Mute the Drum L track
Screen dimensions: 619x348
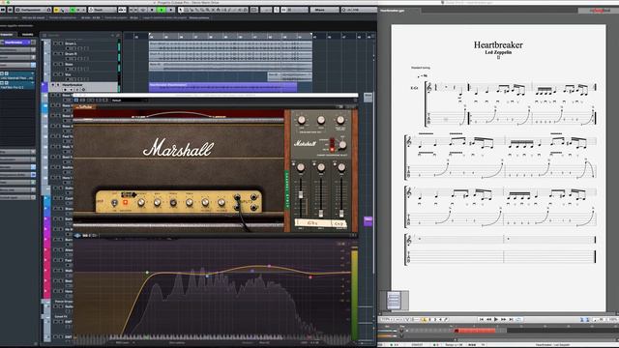coord(55,43)
